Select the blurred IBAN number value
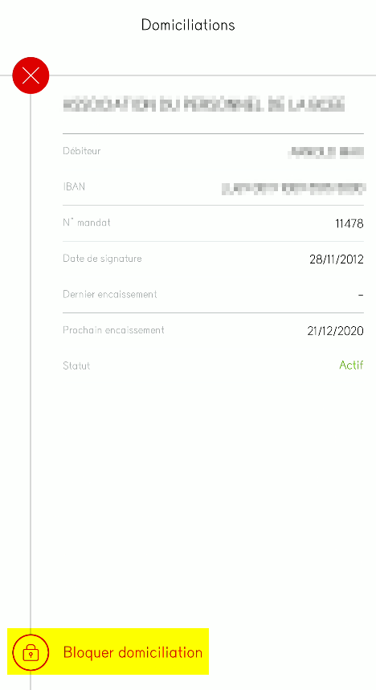 [x=294, y=188]
